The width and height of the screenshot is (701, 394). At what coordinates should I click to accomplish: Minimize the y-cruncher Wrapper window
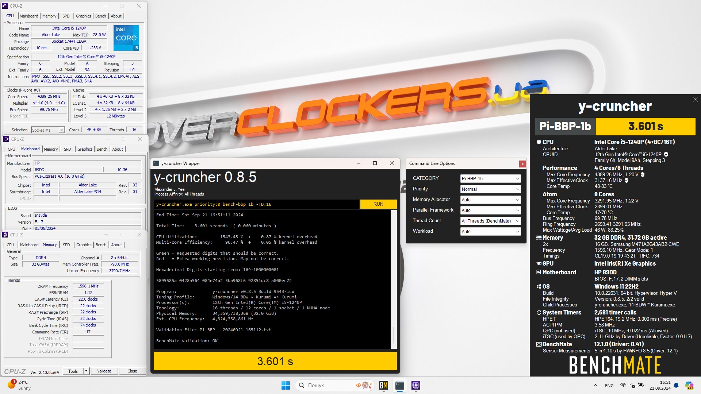pos(359,163)
